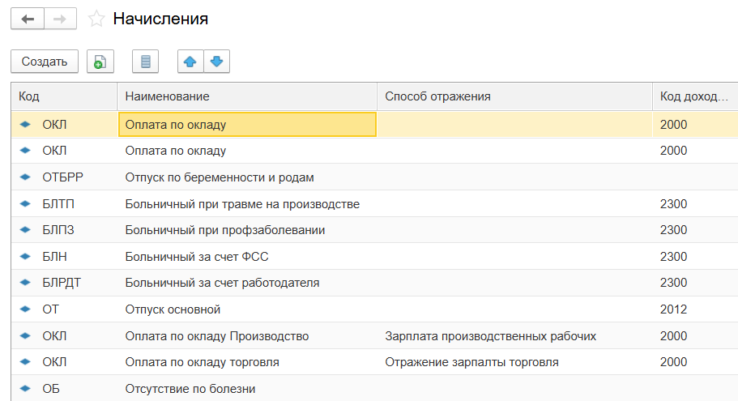
Task: Click the row marker icon beside ОТ
Action: tap(25, 309)
